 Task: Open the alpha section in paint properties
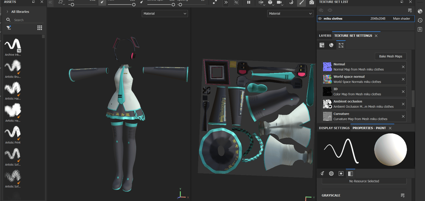331,174
